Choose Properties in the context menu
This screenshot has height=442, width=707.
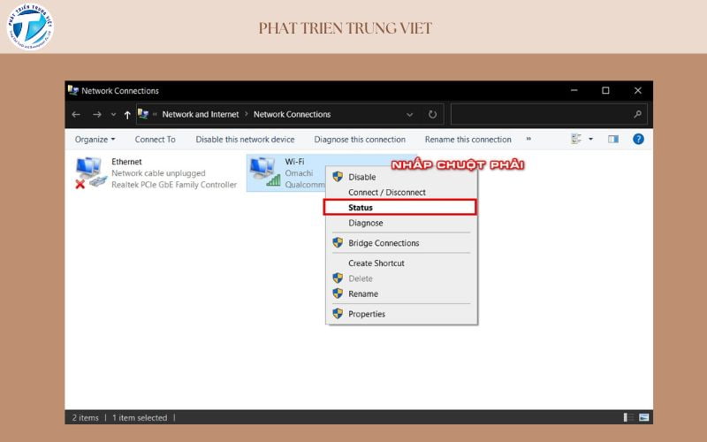point(367,314)
